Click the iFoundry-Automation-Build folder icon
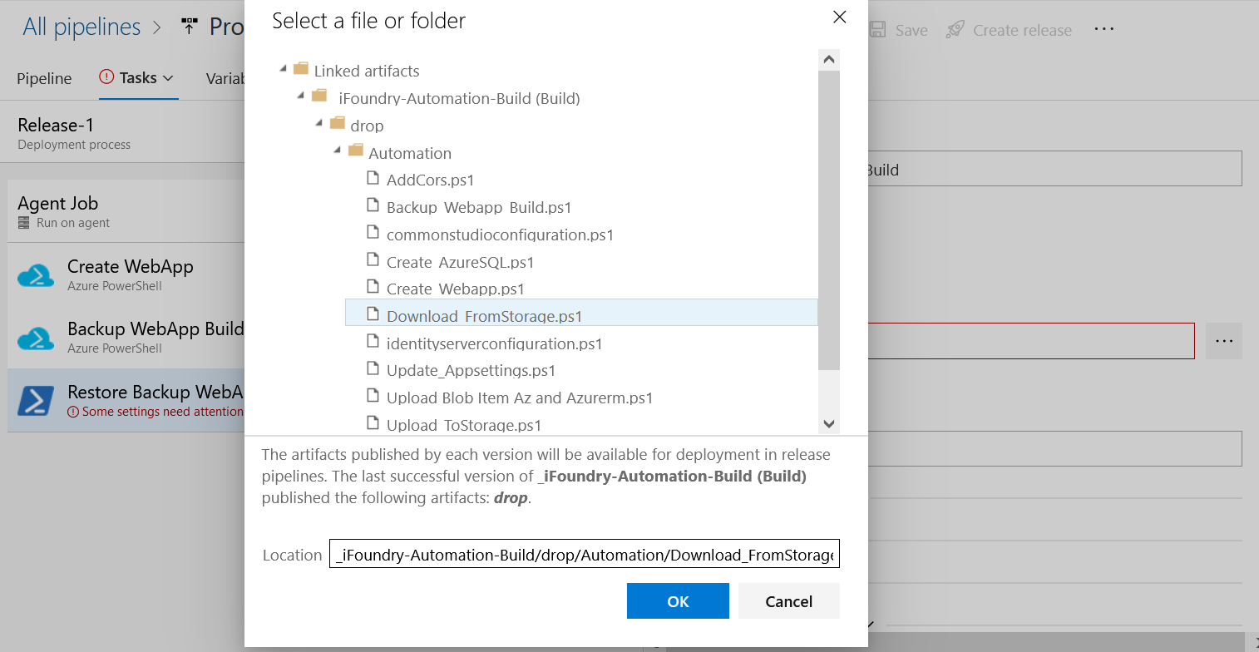1259x652 pixels. (x=319, y=97)
